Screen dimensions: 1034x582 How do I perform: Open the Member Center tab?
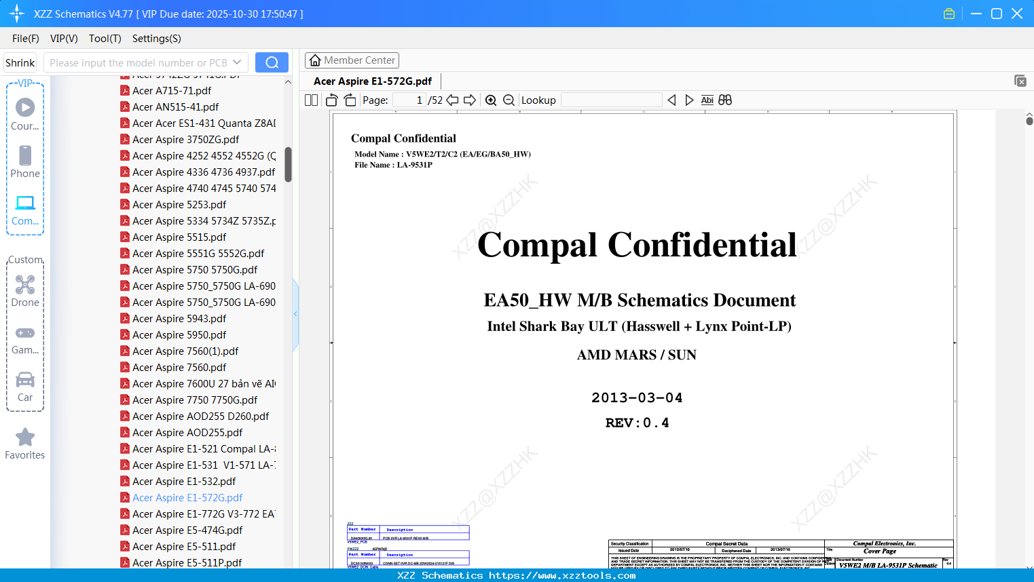(x=352, y=60)
